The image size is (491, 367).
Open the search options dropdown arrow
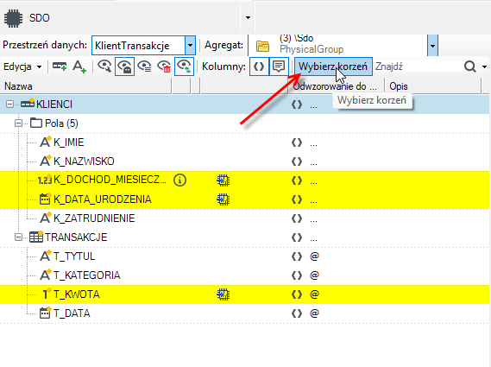tap(484, 66)
